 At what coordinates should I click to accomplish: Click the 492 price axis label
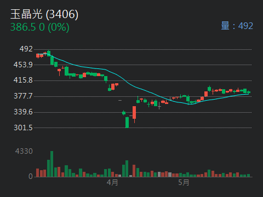click(26, 49)
